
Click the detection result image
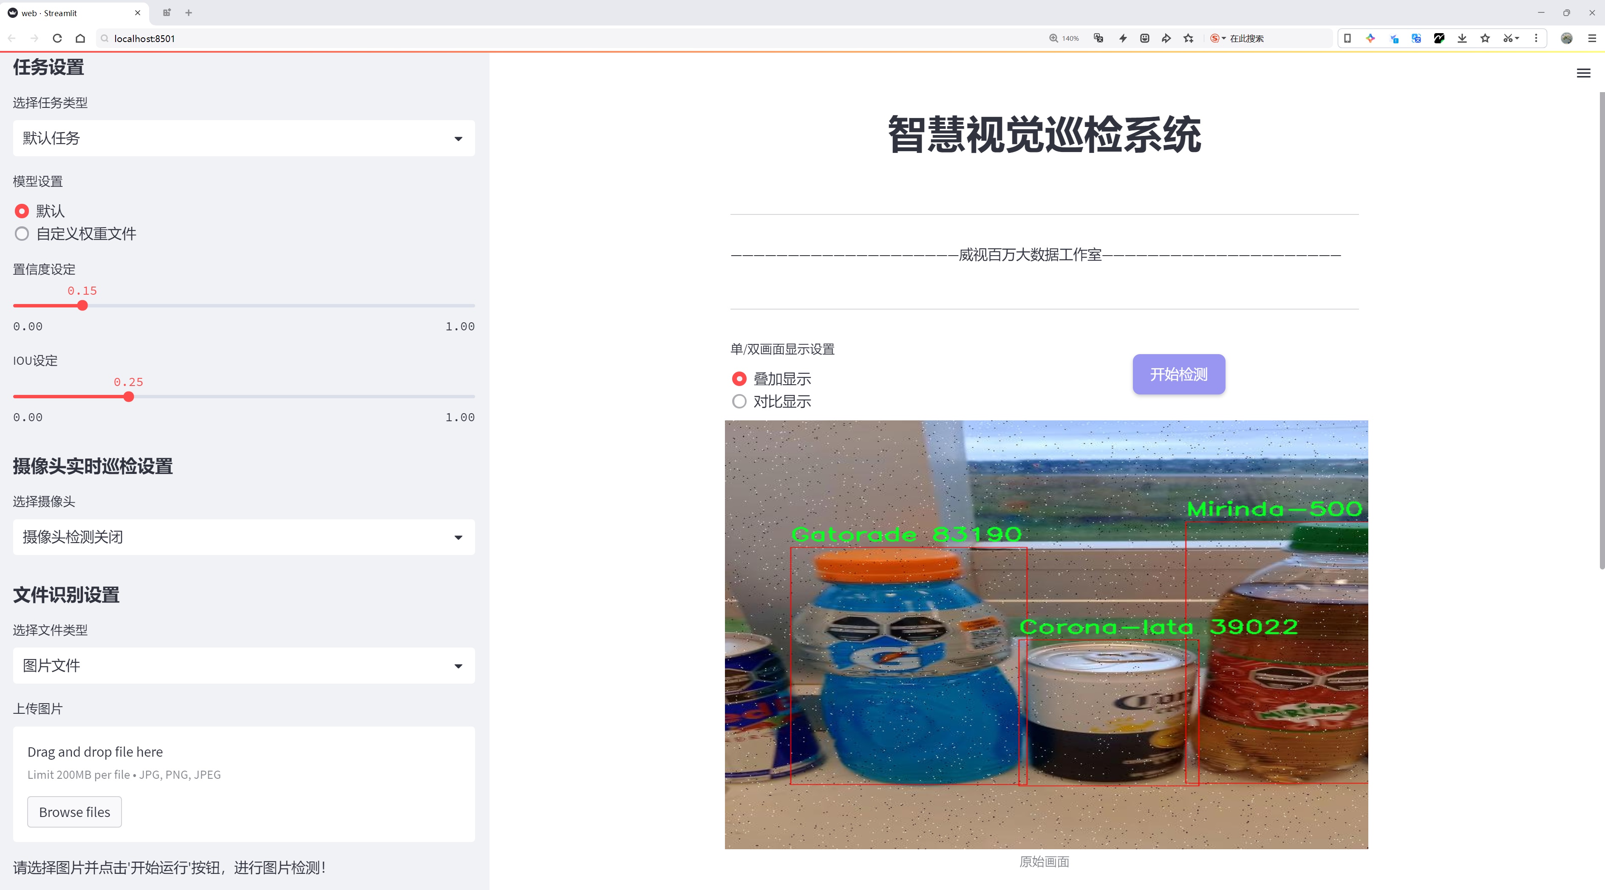coord(1046,635)
